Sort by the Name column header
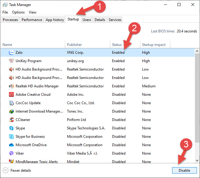Image resolution: width=200 pixels, height=178 pixels. tap(33, 45)
